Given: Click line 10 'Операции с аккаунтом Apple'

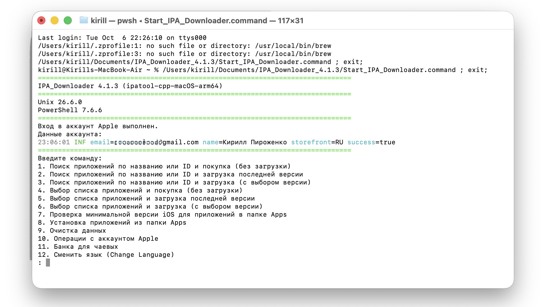Looking at the screenshot, I should point(98,239).
